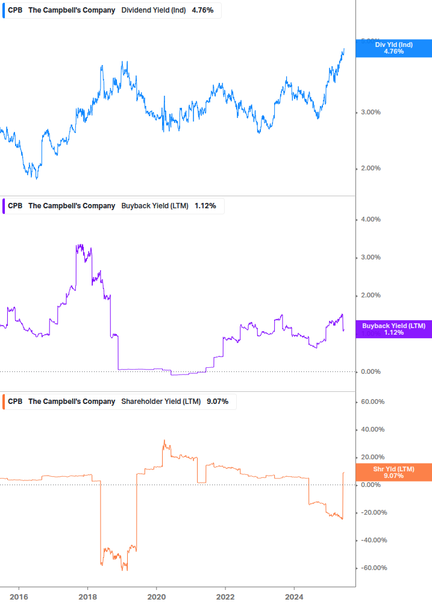Click the 2016 label on the time axis
Viewport: 432px width, 605px height.
coord(19,597)
